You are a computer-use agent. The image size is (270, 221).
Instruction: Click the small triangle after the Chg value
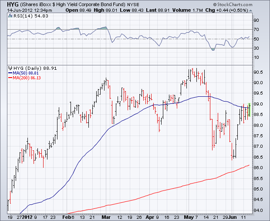click(x=250, y=10)
